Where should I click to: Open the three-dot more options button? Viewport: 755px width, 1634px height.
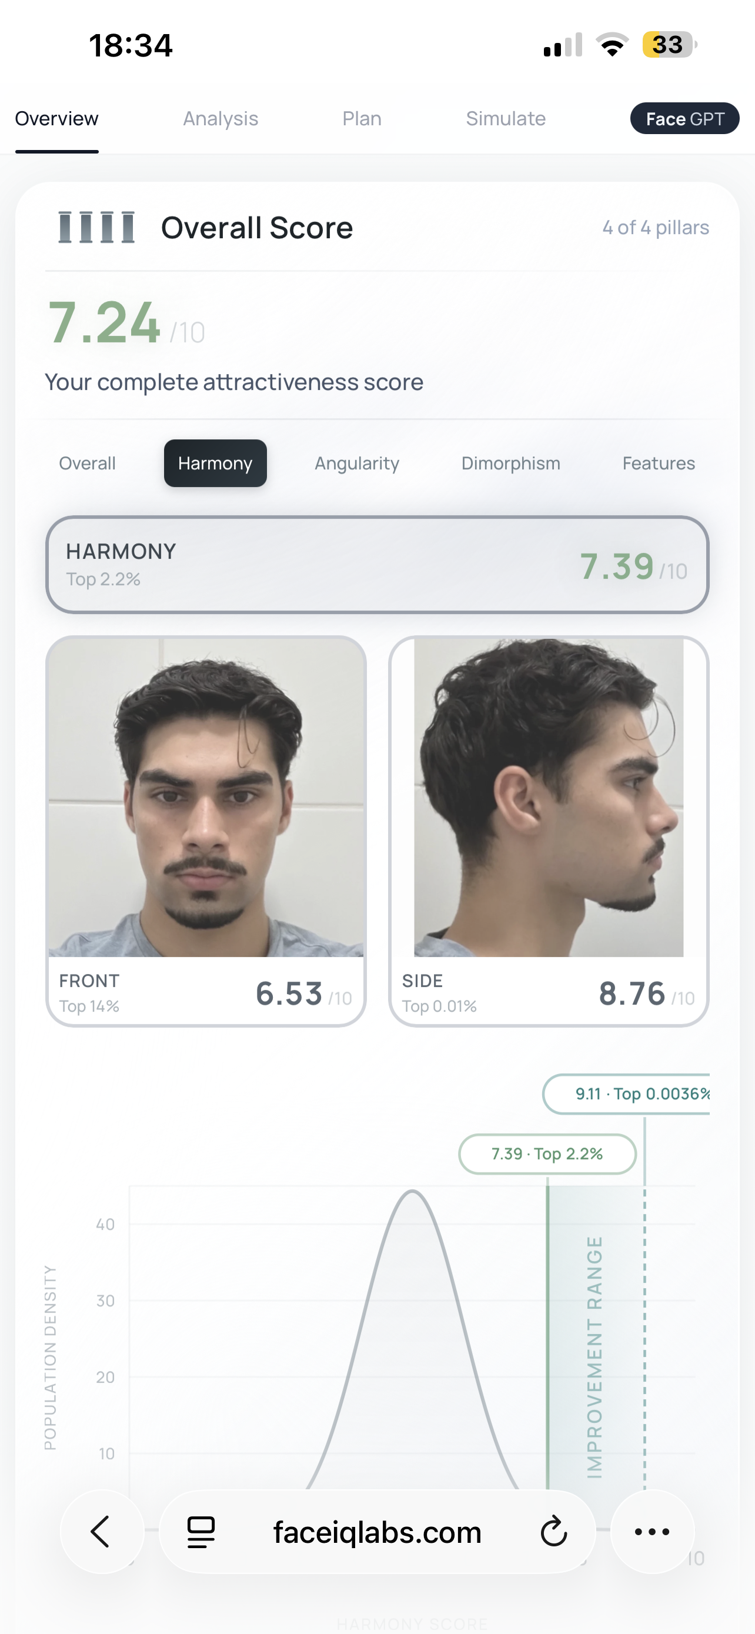click(652, 1532)
